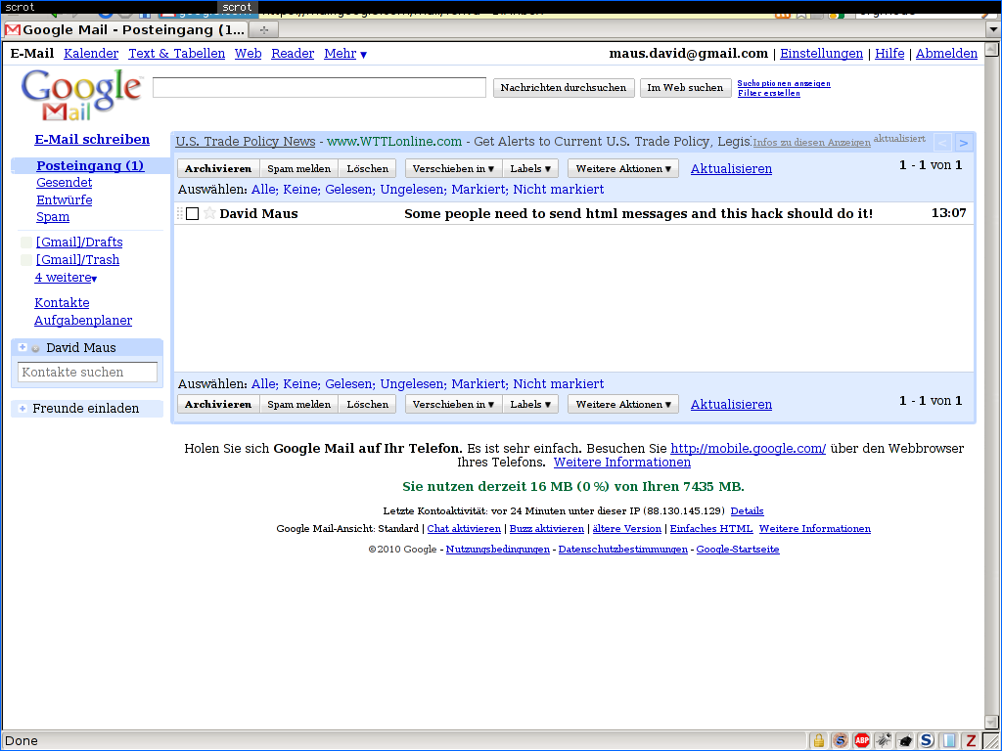Click the vertical scrollbar down arrow

pyautogui.click(x=992, y=723)
